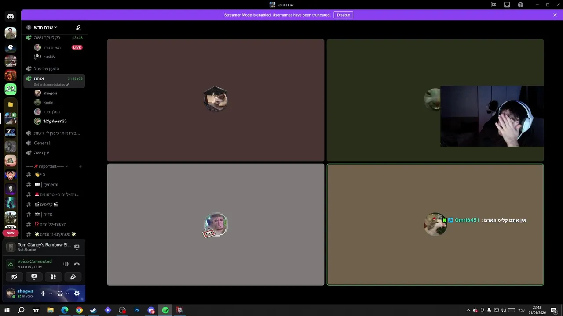Screen dimensions: 563x316
Task: Click the NEW unread indicator pill
Action: [11, 233]
